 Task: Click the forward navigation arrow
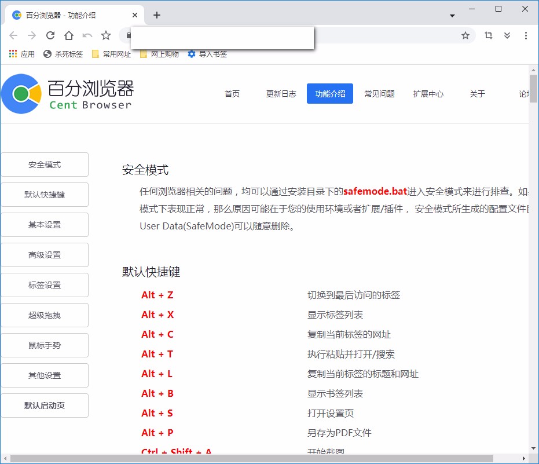(32, 35)
